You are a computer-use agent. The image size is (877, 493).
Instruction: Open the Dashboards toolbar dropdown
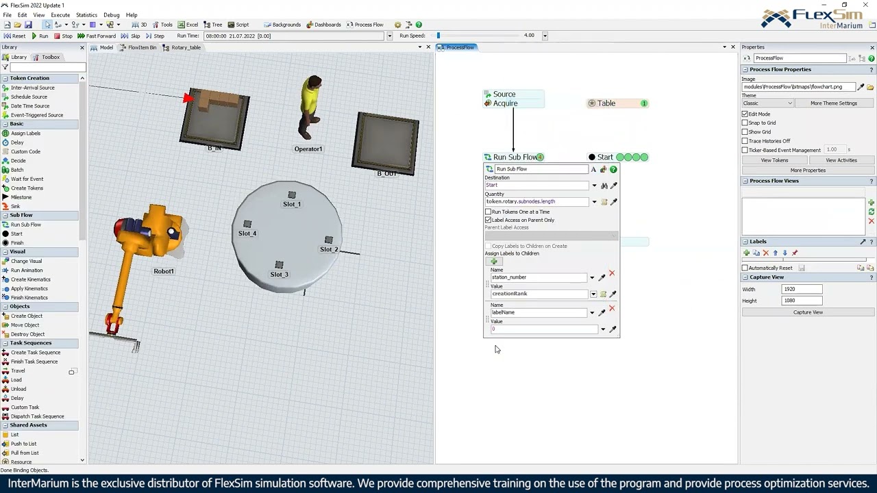tap(323, 25)
